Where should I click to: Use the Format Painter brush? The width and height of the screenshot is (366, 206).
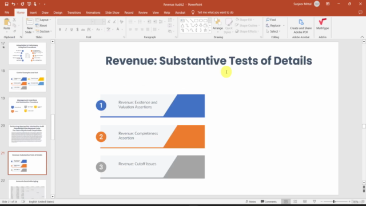pos(14,31)
